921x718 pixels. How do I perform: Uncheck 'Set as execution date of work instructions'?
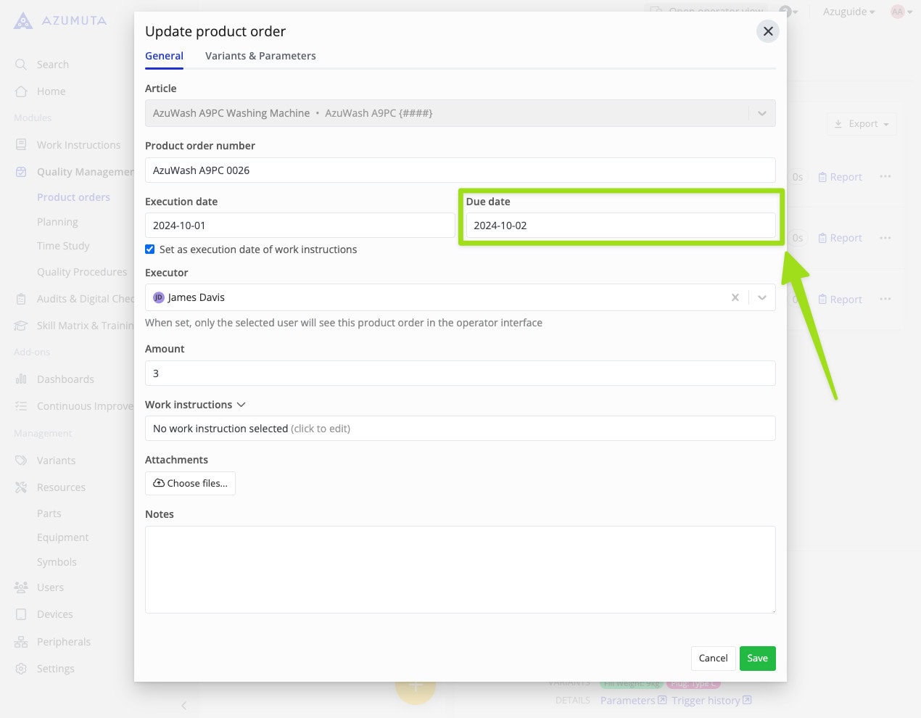click(149, 249)
